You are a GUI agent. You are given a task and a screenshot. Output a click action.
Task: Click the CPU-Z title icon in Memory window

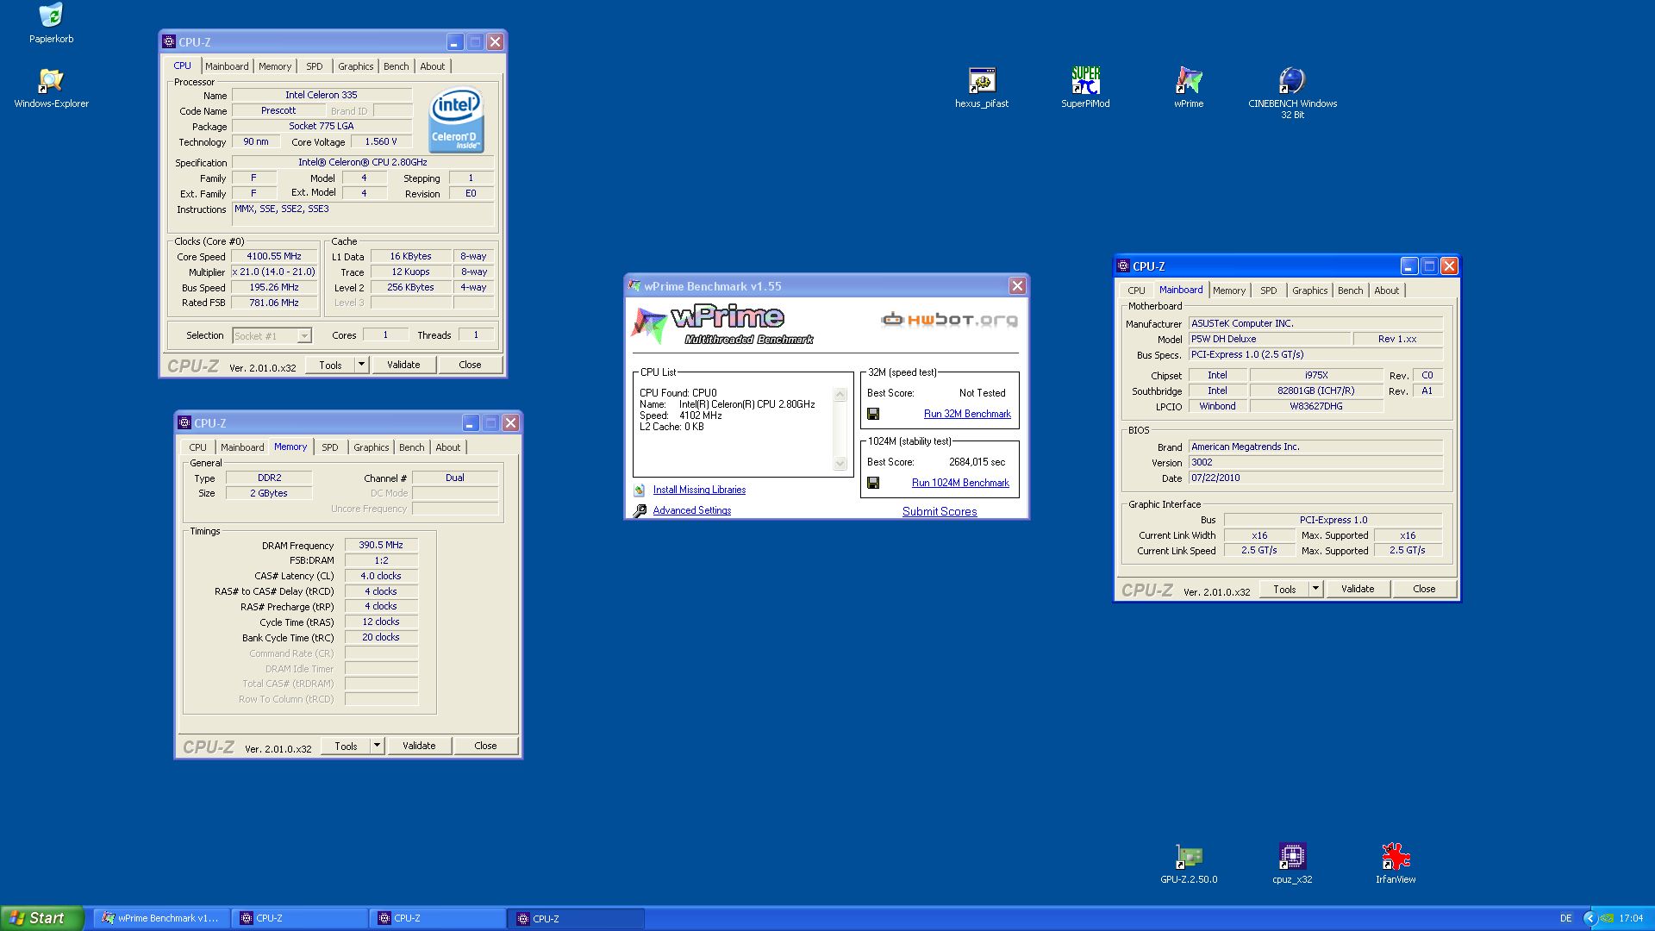coord(184,423)
